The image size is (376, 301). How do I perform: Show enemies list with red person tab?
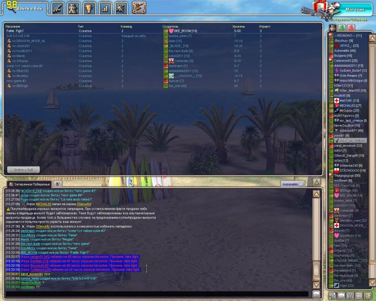(x=351, y=29)
